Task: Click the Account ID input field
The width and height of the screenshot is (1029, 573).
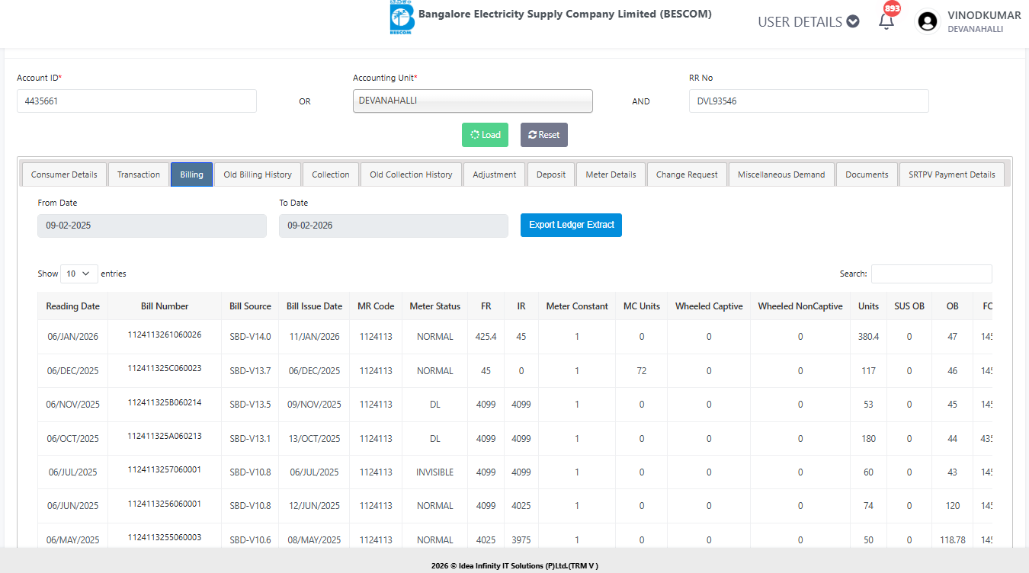Action: coord(136,101)
